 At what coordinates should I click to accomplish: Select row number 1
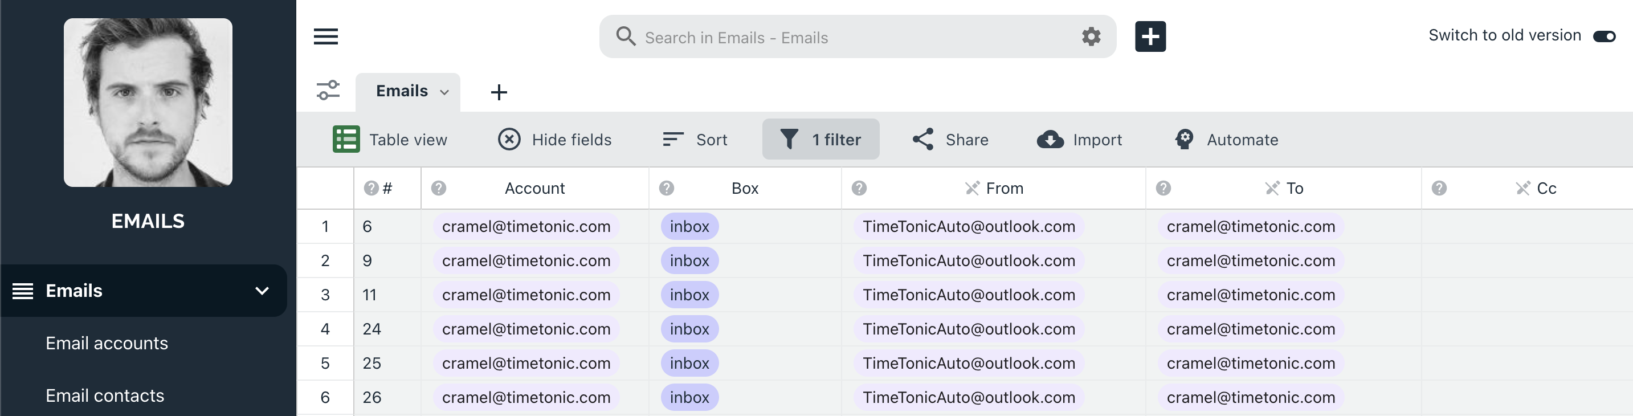(x=325, y=226)
